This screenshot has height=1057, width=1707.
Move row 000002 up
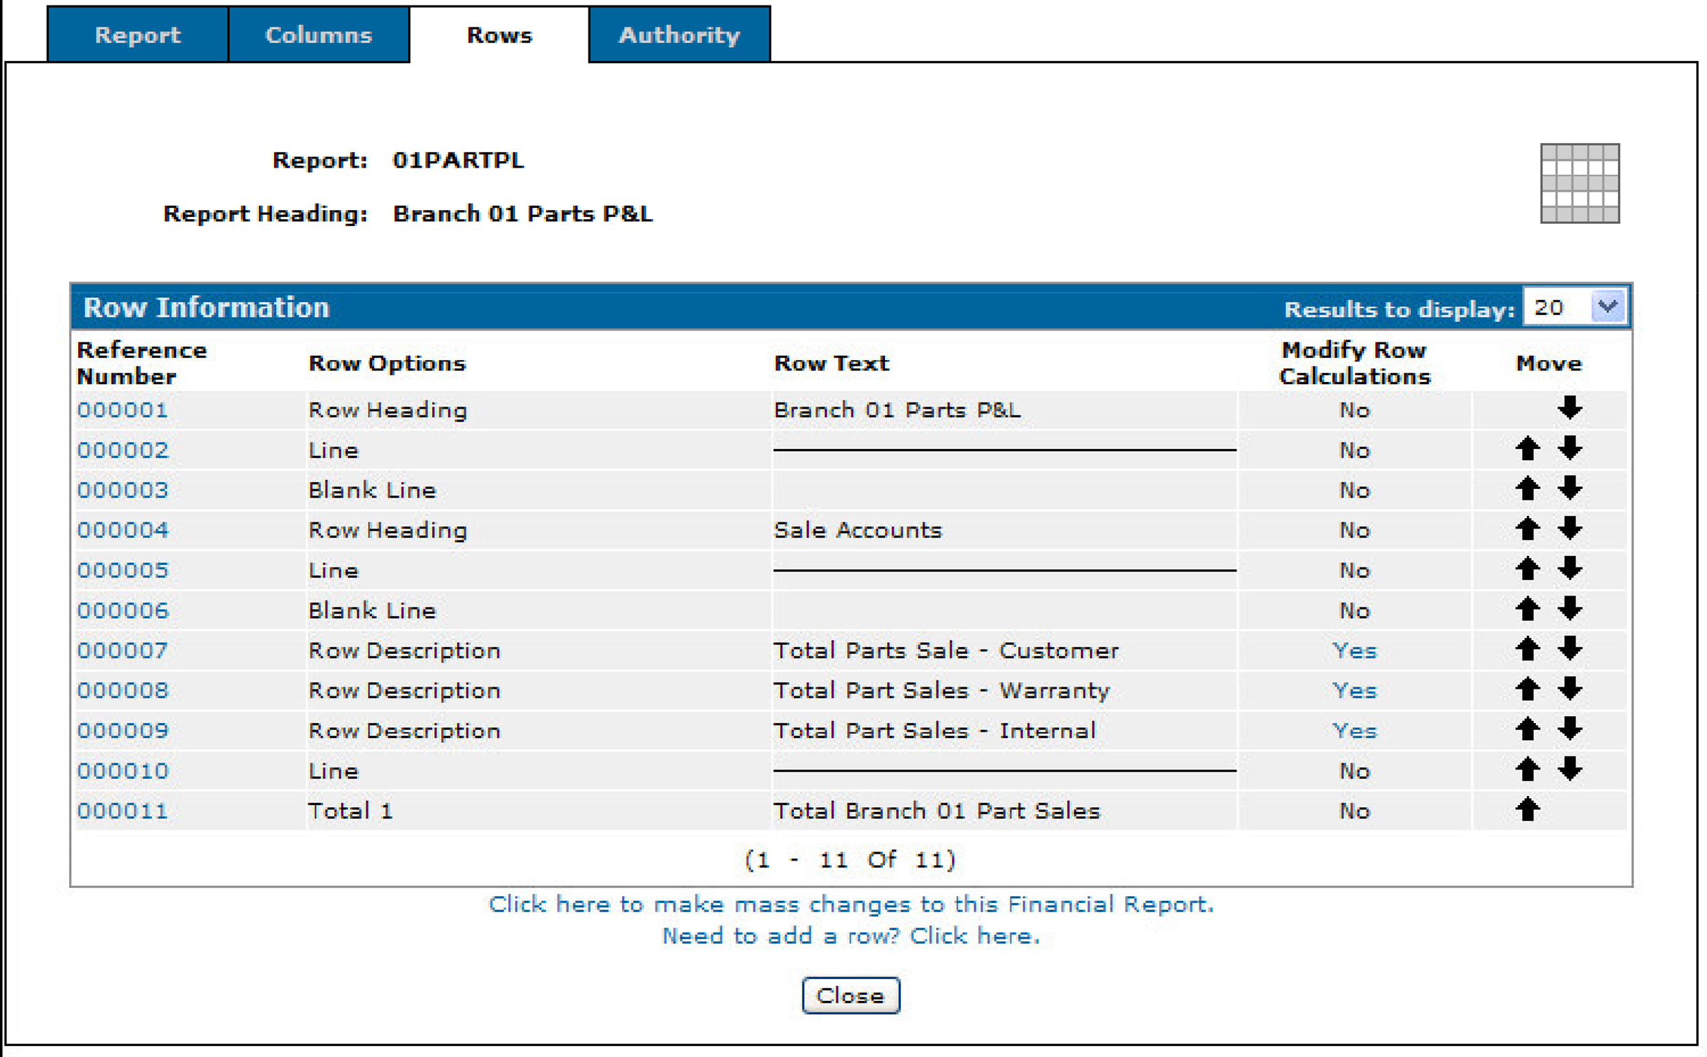click(1528, 448)
